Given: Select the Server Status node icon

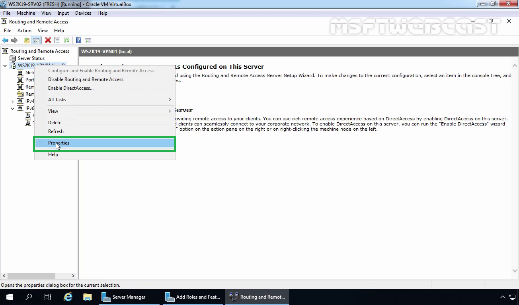Looking at the screenshot, I should 13,58.
